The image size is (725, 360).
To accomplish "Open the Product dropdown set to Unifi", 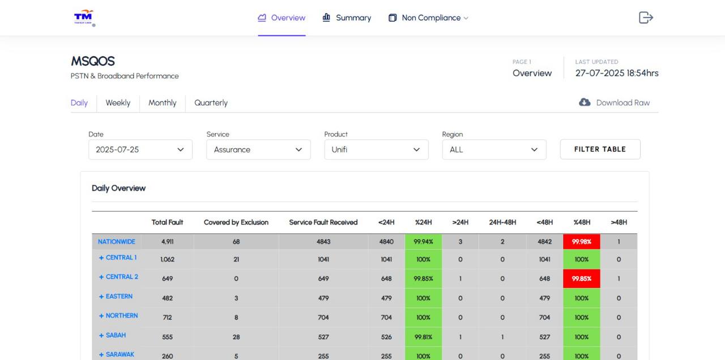I will (376, 149).
